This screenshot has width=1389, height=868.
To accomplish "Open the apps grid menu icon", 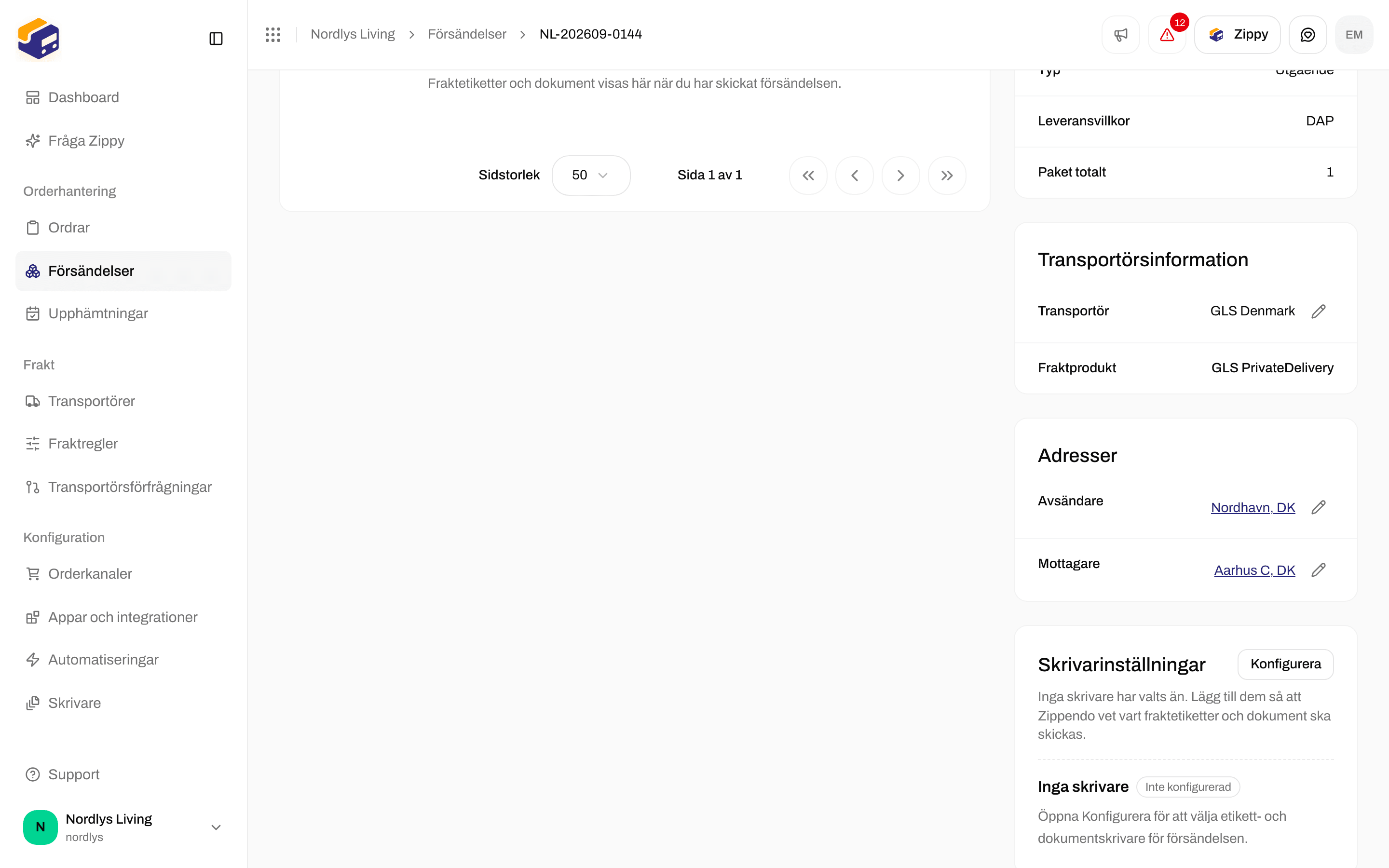I will coord(273,34).
